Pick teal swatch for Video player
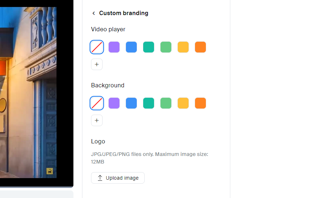The image size is (312, 198). coord(149,47)
